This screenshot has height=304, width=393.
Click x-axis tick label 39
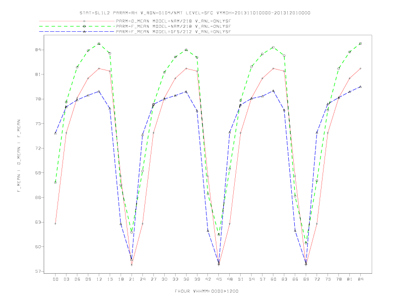click(x=197, y=279)
